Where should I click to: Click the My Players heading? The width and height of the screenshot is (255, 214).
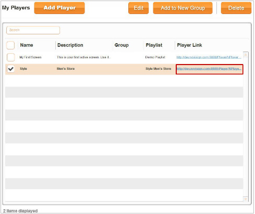(16, 8)
